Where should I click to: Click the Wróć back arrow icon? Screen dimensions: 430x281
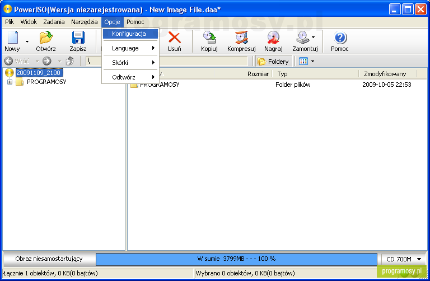8,61
